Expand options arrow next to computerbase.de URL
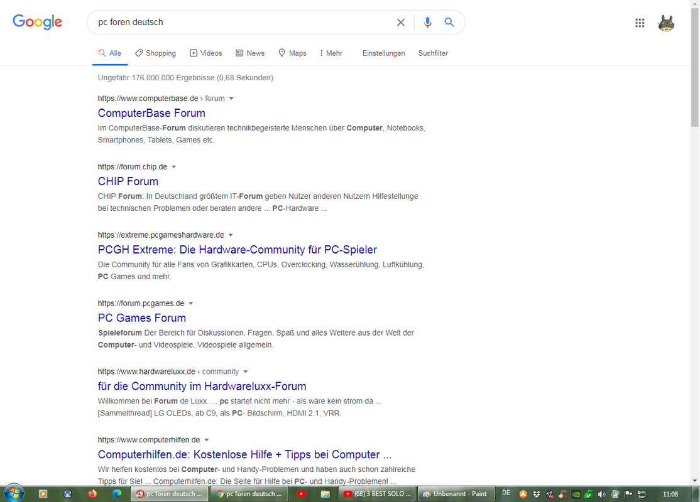 point(231,99)
